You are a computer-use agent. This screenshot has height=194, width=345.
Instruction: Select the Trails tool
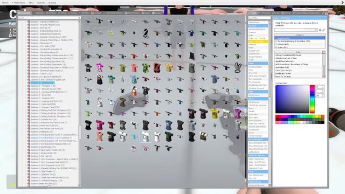[x=258, y=60]
